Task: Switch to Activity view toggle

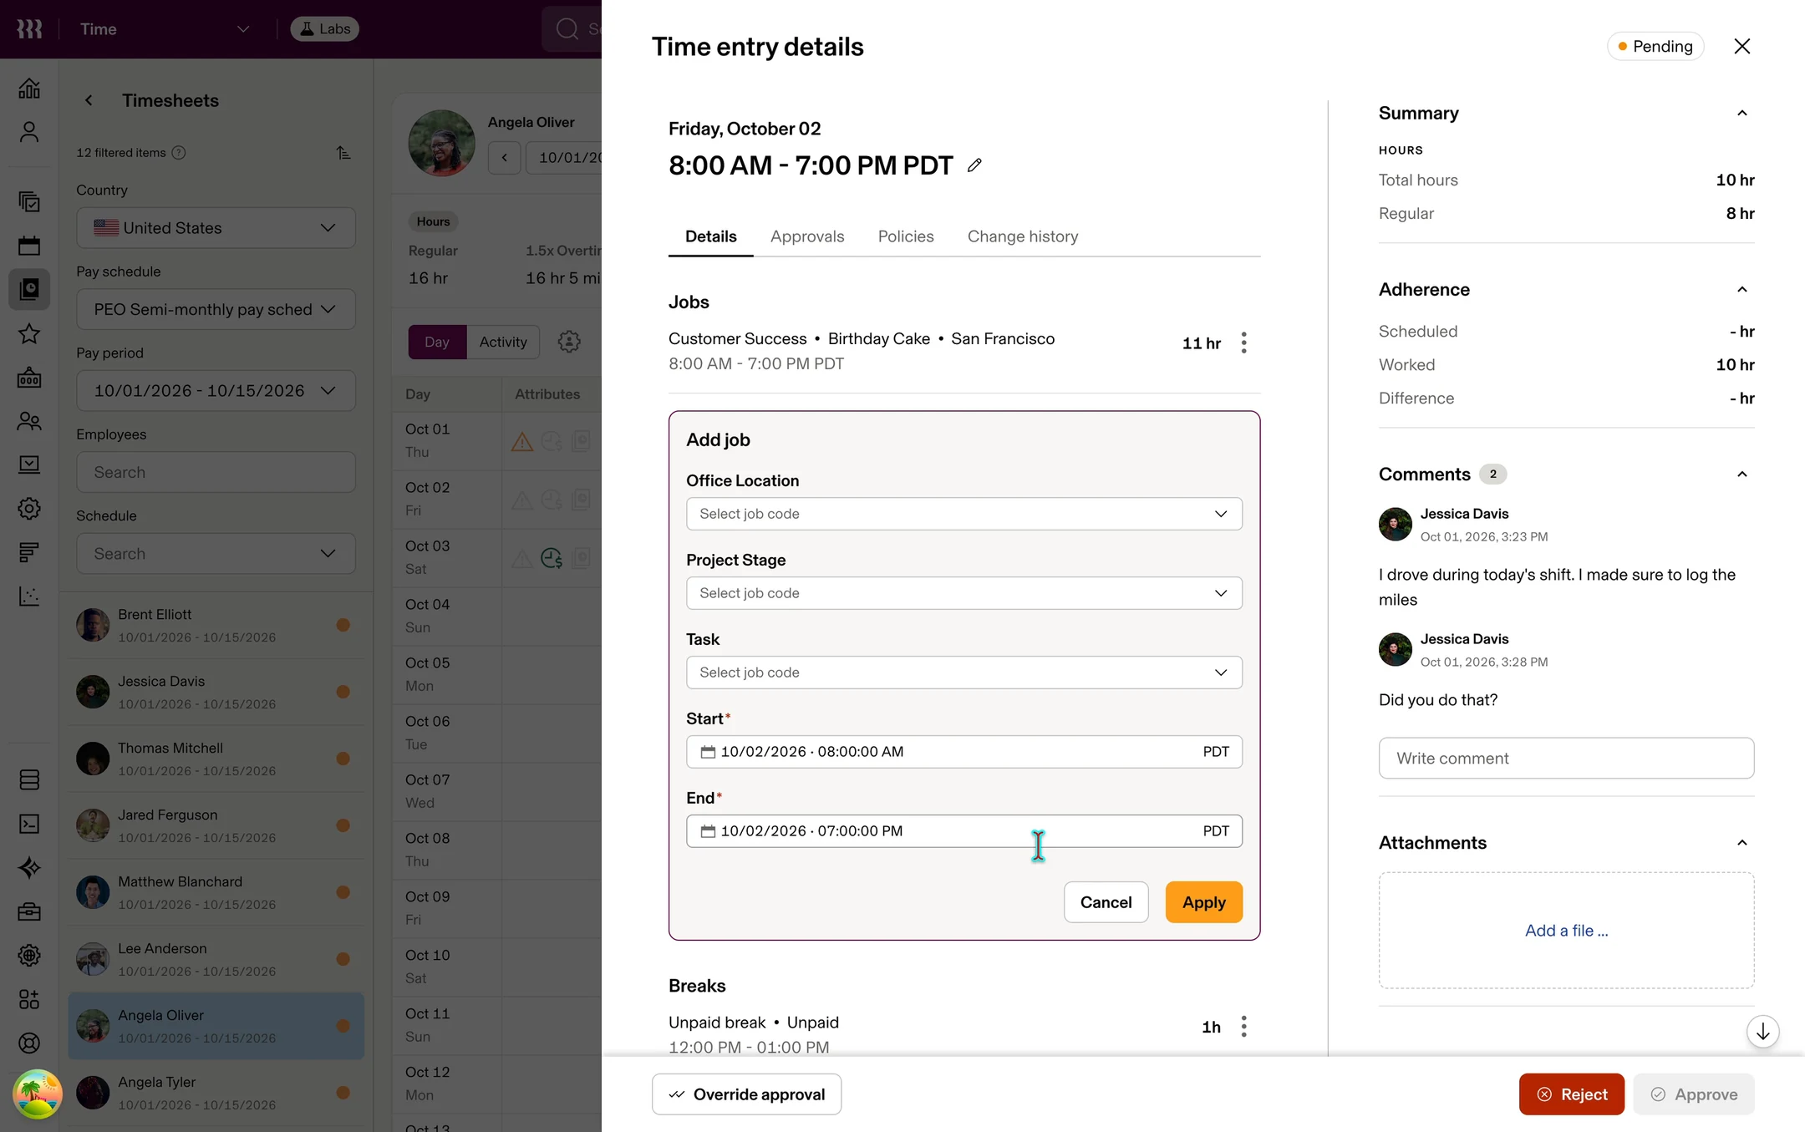Action: coord(503,342)
